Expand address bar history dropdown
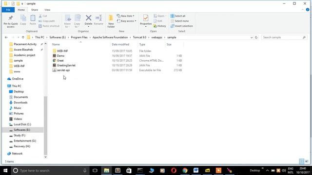The width and height of the screenshot is (312, 175). tap(252, 37)
